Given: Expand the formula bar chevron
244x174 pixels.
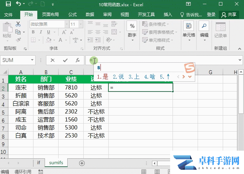Looking at the screenshot, I should 240,60.
